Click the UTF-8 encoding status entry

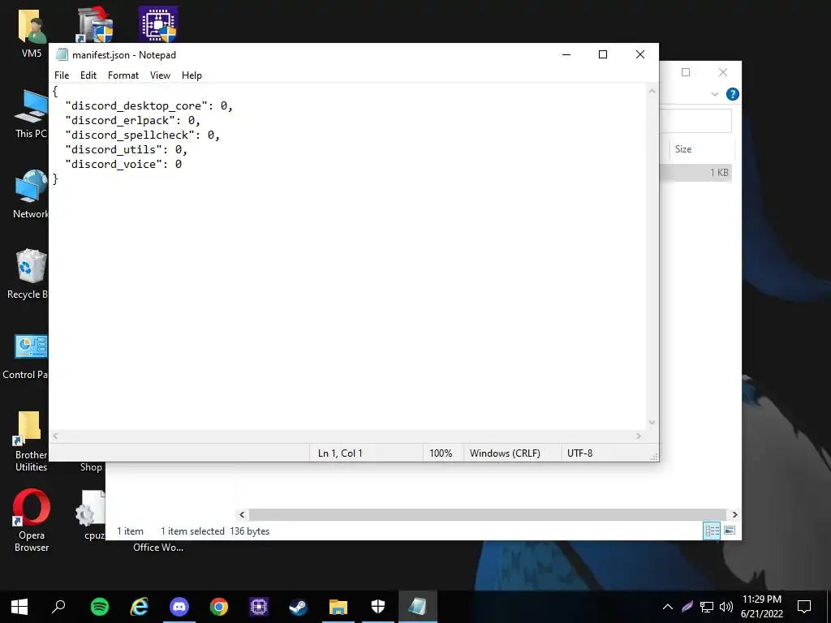(x=579, y=453)
